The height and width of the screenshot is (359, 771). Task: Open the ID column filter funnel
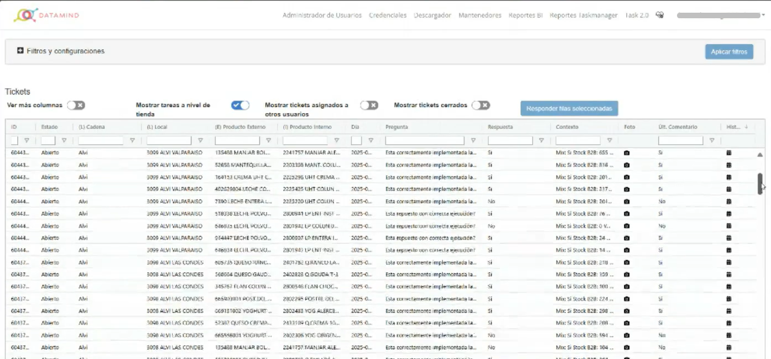point(27,140)
